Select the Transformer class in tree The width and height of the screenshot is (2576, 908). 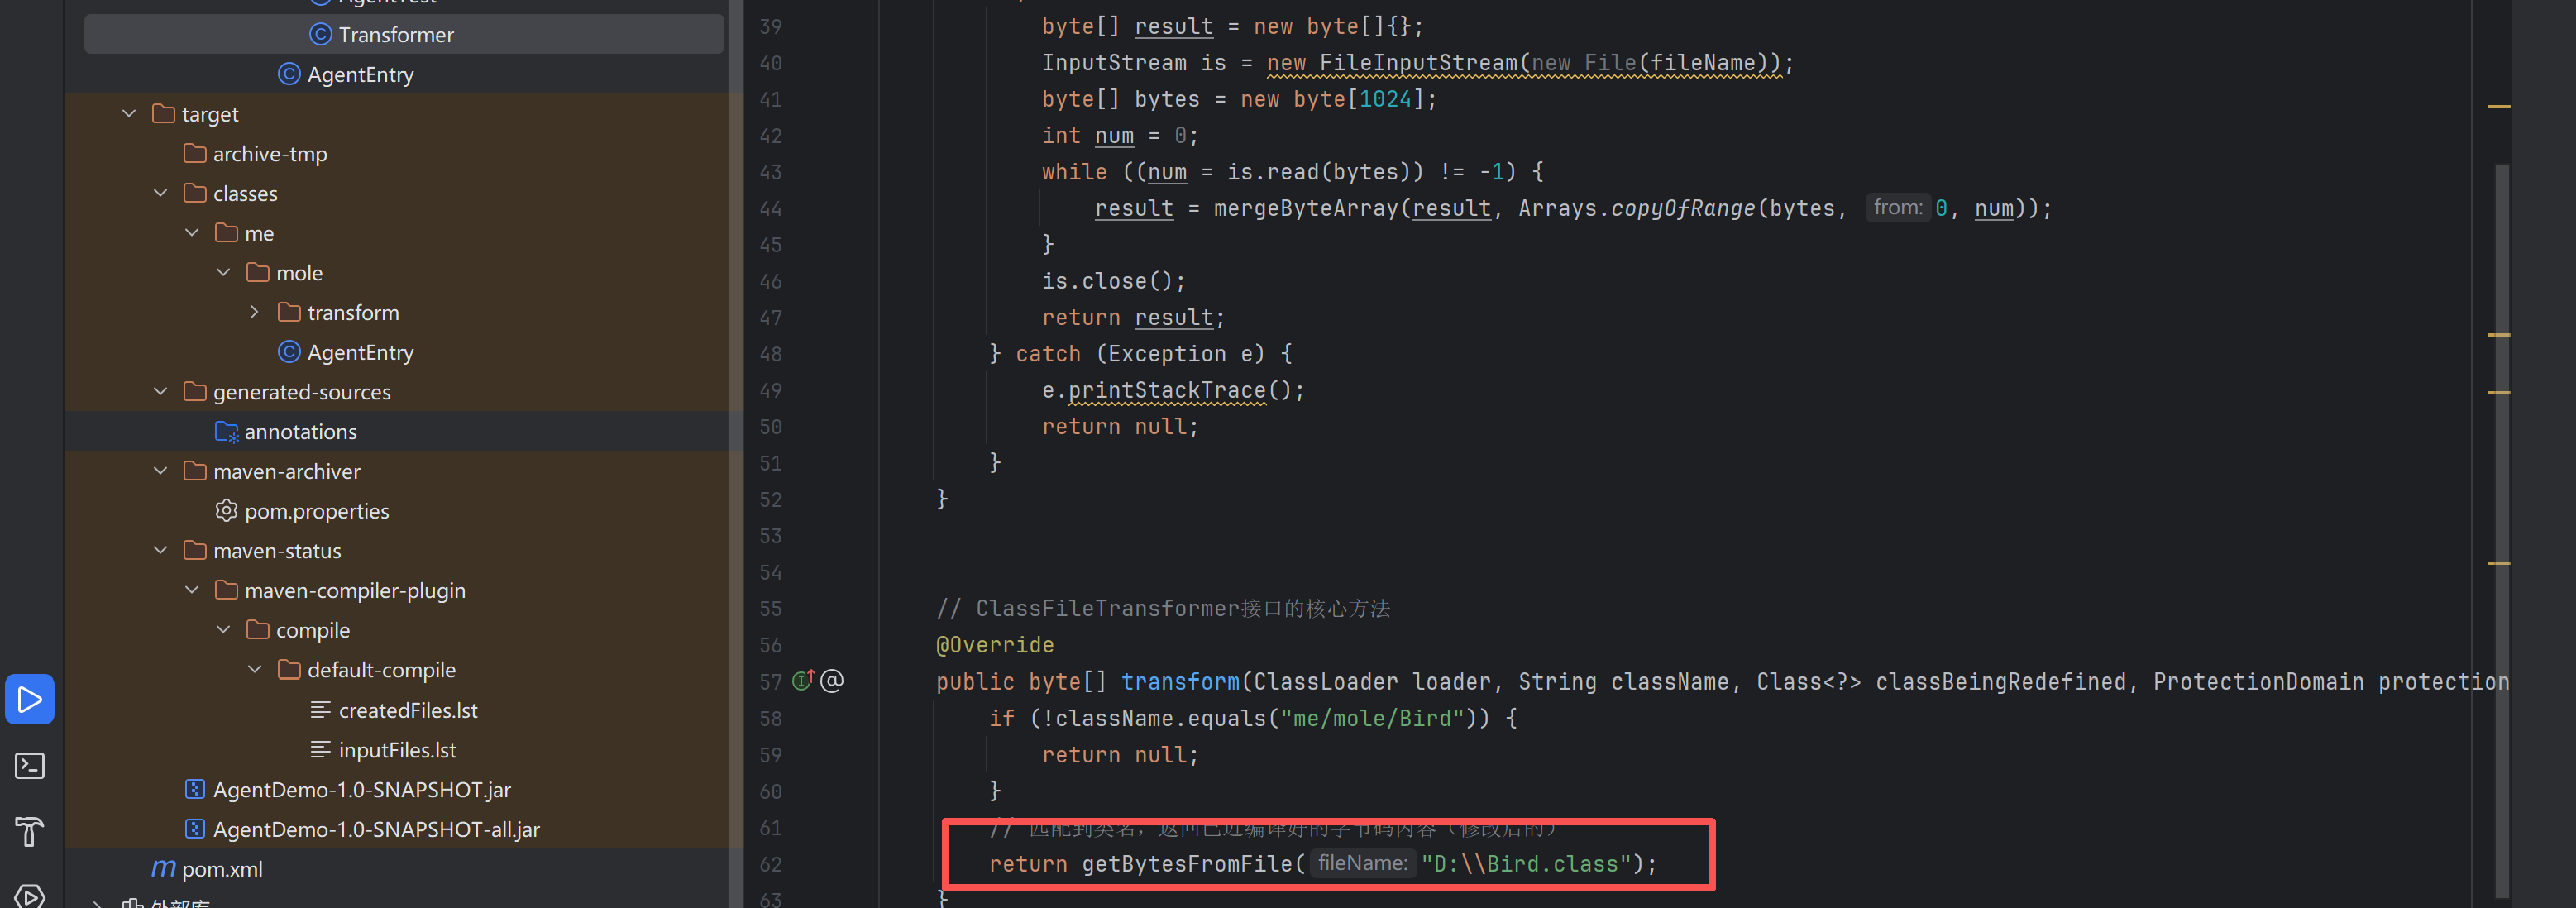(395, 35)
